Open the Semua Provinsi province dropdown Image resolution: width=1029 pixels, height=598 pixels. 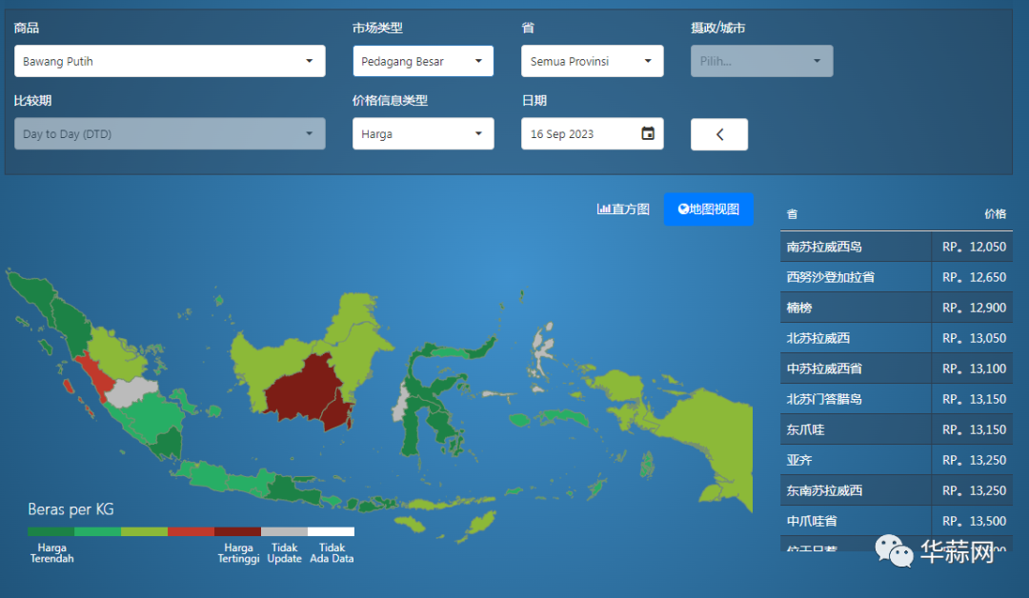click(x=592, y=61)
